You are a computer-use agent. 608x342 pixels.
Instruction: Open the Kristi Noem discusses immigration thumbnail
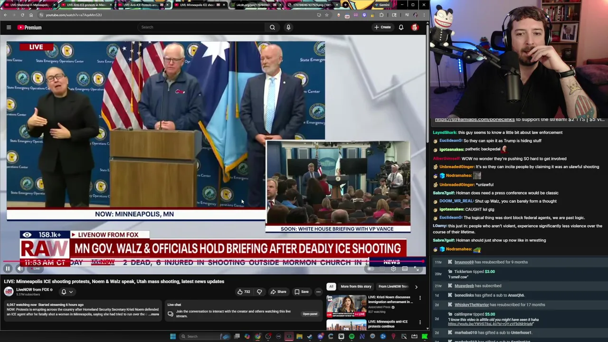[346, 306]
